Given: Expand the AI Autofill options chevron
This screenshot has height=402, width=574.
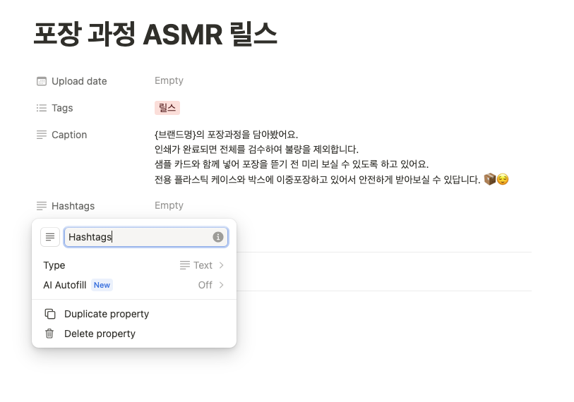Looking at the screenshot, I should [x=221, y=285].
